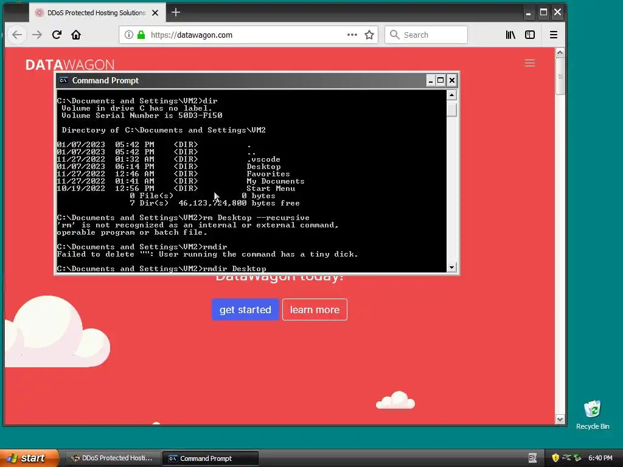Image resolution: width=623 pixels, height=467 pixels.
Task: Click the "My Documents" directory entry
Action: [x=276, y=181]
